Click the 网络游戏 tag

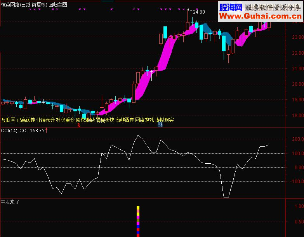(x=144, y=120)
